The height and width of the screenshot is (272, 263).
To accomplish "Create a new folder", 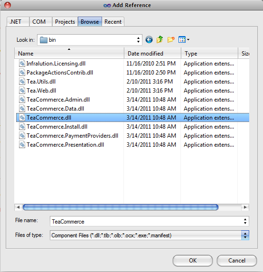I will (x=171, y=40).
